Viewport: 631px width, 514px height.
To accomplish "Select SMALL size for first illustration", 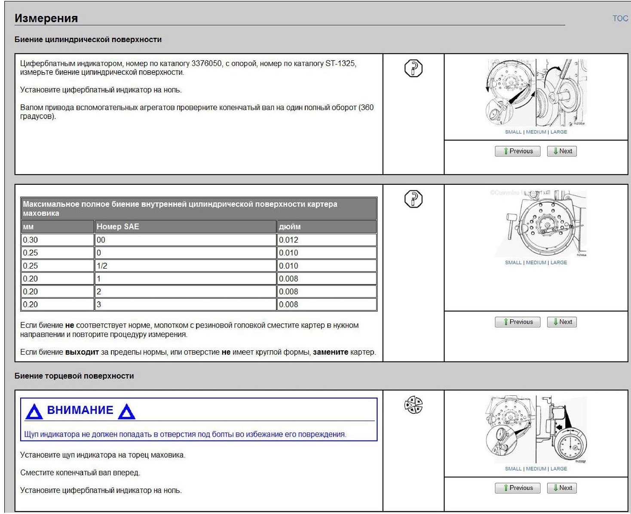I will click(513, 132).
